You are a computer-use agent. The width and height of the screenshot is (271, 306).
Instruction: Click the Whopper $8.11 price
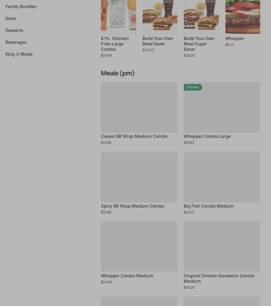point(229,45)
